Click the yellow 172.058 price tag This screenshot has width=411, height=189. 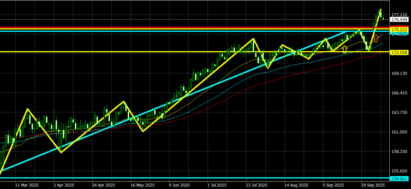[x=399, y=53]
